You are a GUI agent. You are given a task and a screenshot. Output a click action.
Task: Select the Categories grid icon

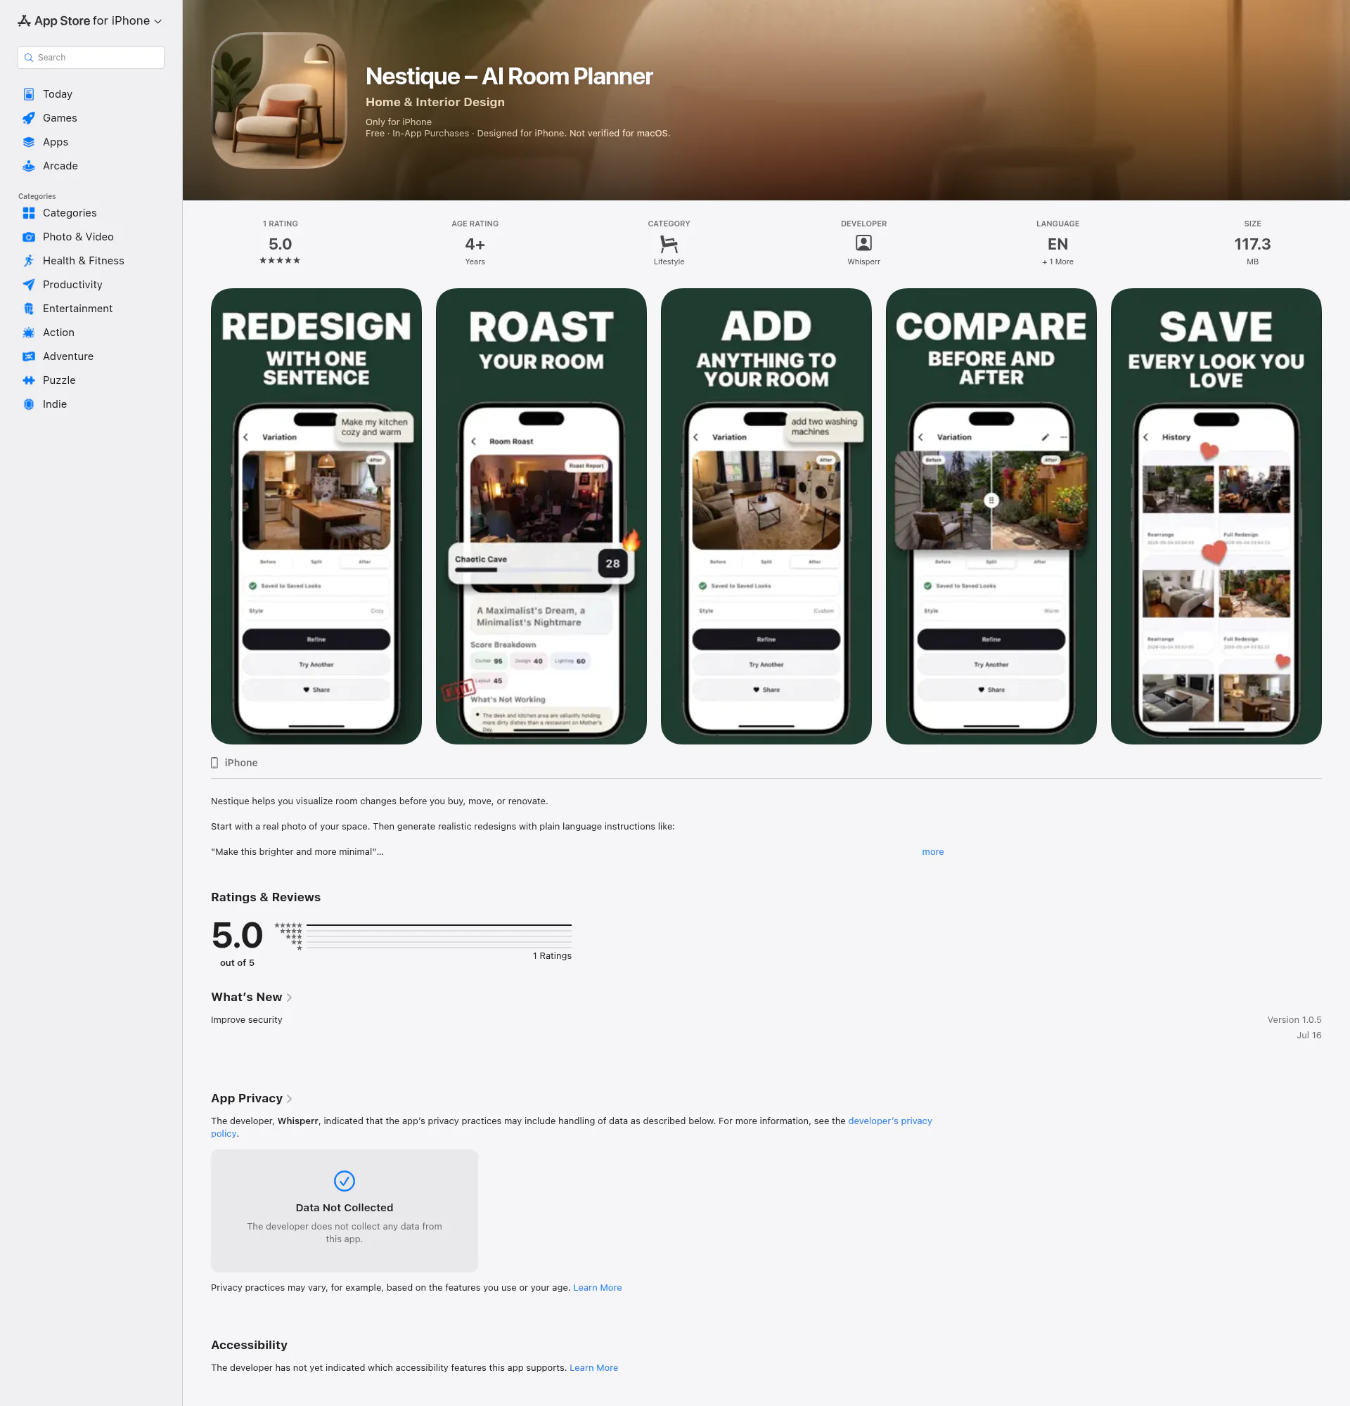[x=29, y=213]
